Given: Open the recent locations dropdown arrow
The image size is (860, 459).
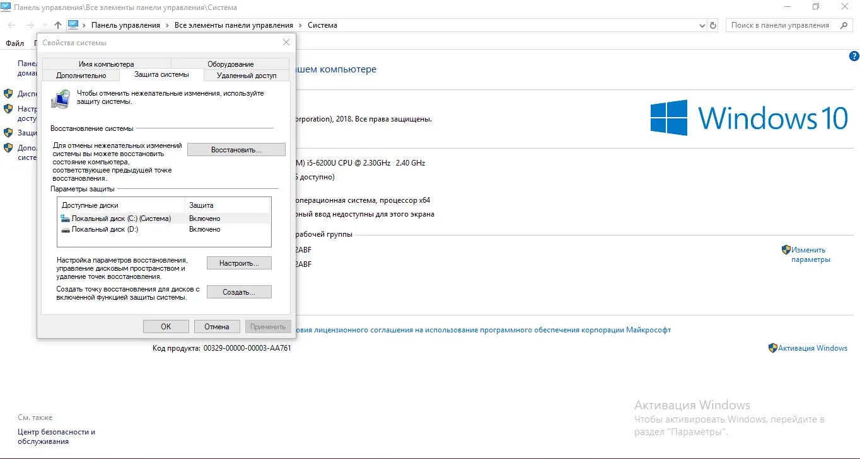Looking at the screenshot, I should (x=44, y=25).
